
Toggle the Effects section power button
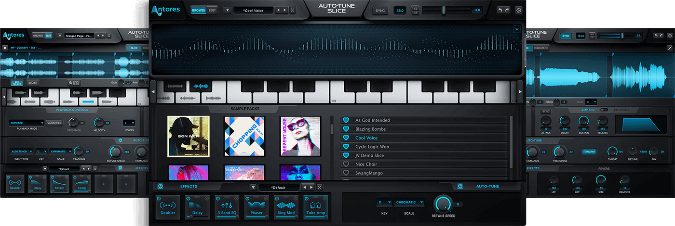(161, 187)
